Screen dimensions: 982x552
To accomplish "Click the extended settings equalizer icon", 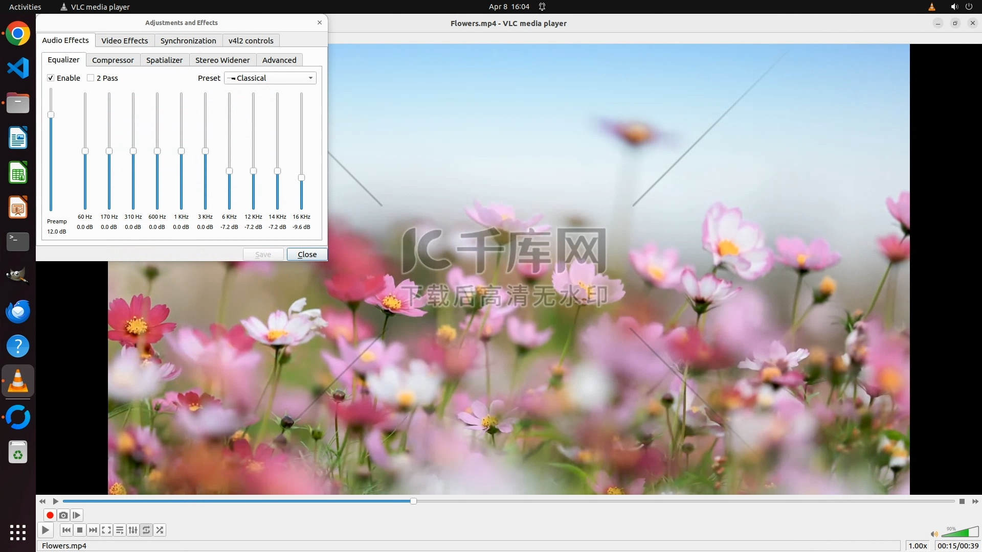I will (x=133, y=530).
